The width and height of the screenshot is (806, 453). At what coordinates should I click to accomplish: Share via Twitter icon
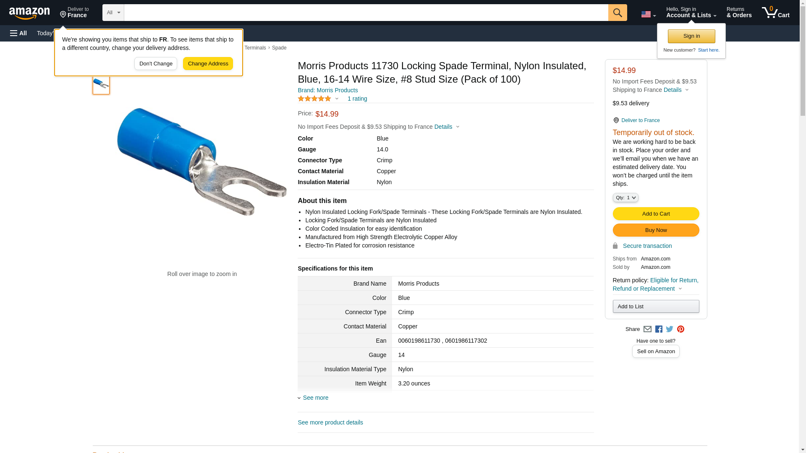pyautogui.click(x=670, y=329)
